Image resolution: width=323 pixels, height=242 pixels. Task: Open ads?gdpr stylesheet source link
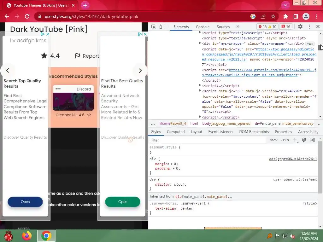pos(293,159)
